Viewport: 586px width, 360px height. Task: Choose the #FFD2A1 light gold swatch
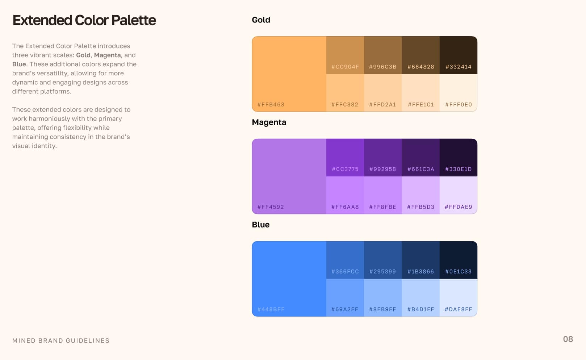(x=383, y=93)
